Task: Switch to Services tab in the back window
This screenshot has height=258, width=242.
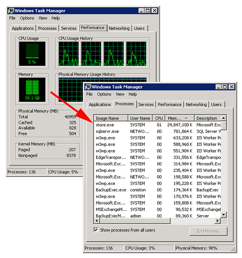Action: click(x=69, y=29)
